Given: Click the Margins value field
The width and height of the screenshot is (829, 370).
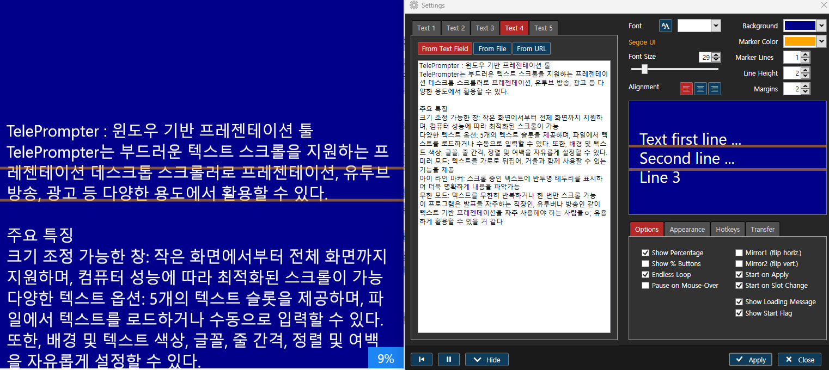Looking at the screenshot, I should [792, 89].
